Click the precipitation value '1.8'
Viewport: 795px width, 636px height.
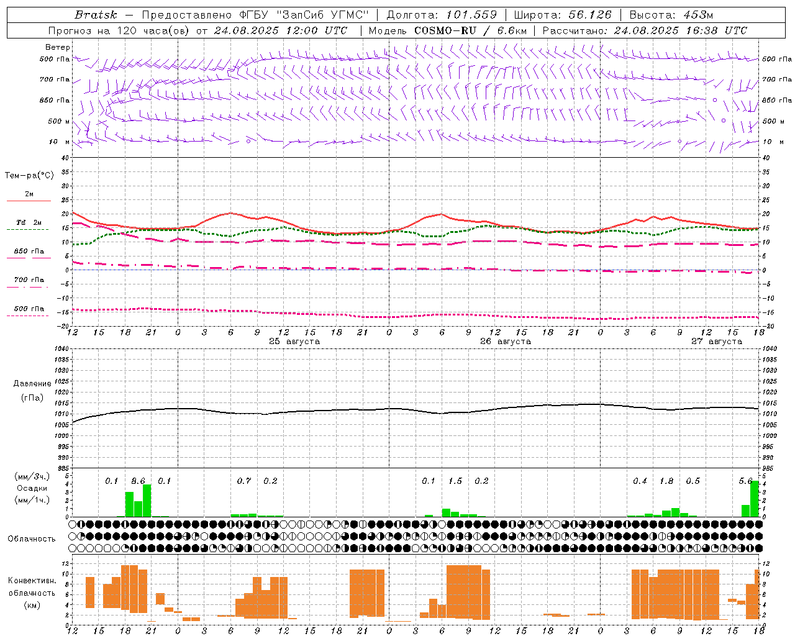pyautogui.click(x=666, y=481)
